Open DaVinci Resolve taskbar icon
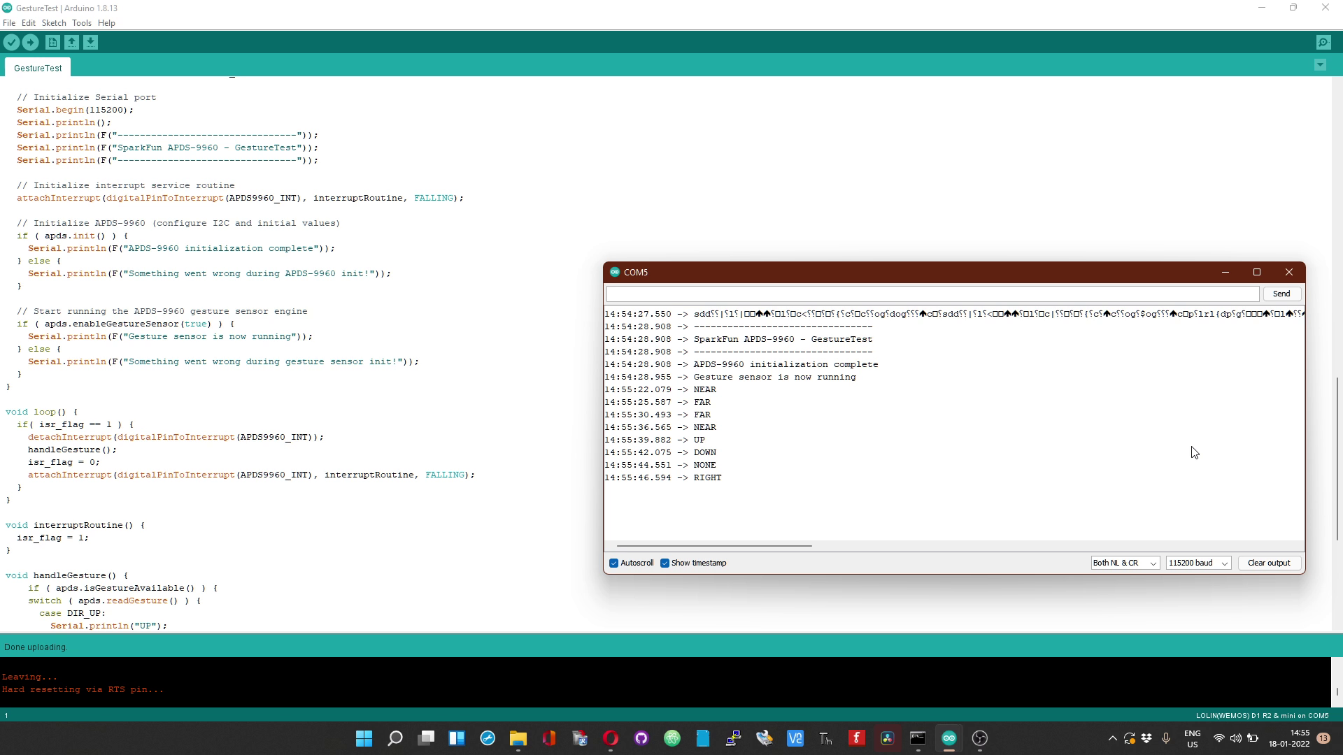 [888, 738]
